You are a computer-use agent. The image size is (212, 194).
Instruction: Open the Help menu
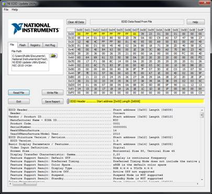(15, 9)
